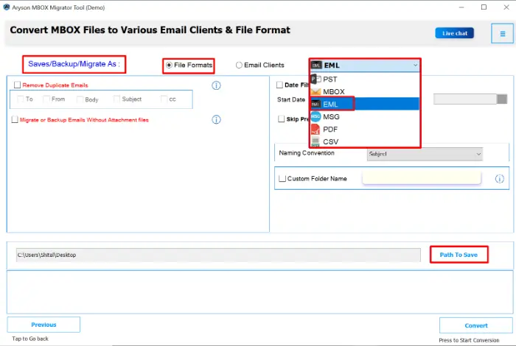This screenshot has width=516, height=346.
Task: Click the Live chat button
Action: pyautogui.click(x=455, y=33)
